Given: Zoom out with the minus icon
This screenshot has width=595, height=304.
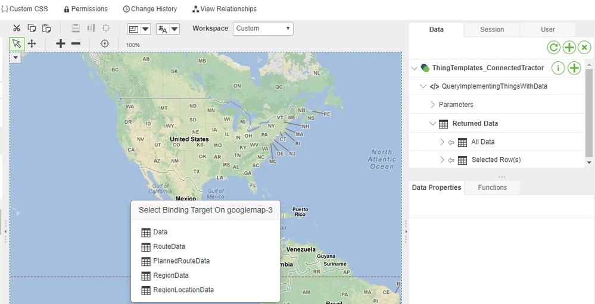Looking at the screenshot, I should (76, 43).
